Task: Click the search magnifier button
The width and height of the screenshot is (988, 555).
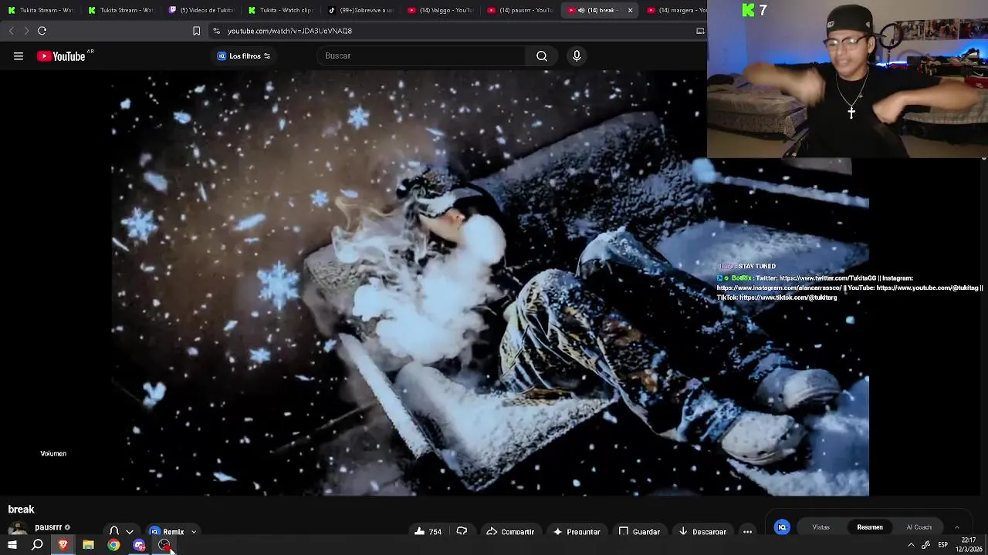Action: point(542,55)
